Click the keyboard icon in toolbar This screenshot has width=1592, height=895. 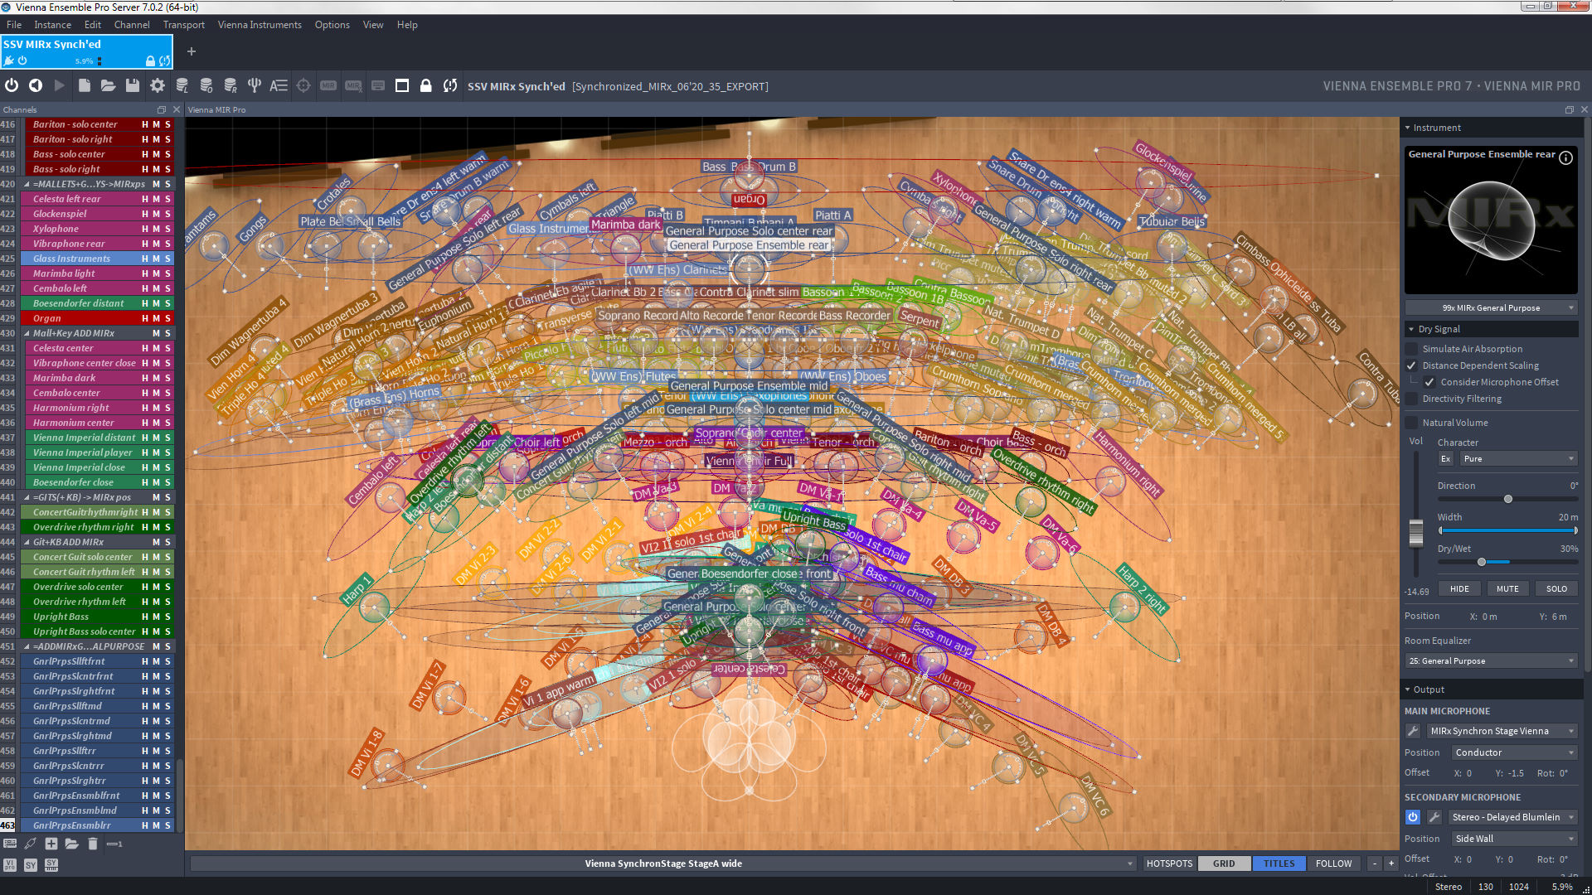tap(378, 85)
